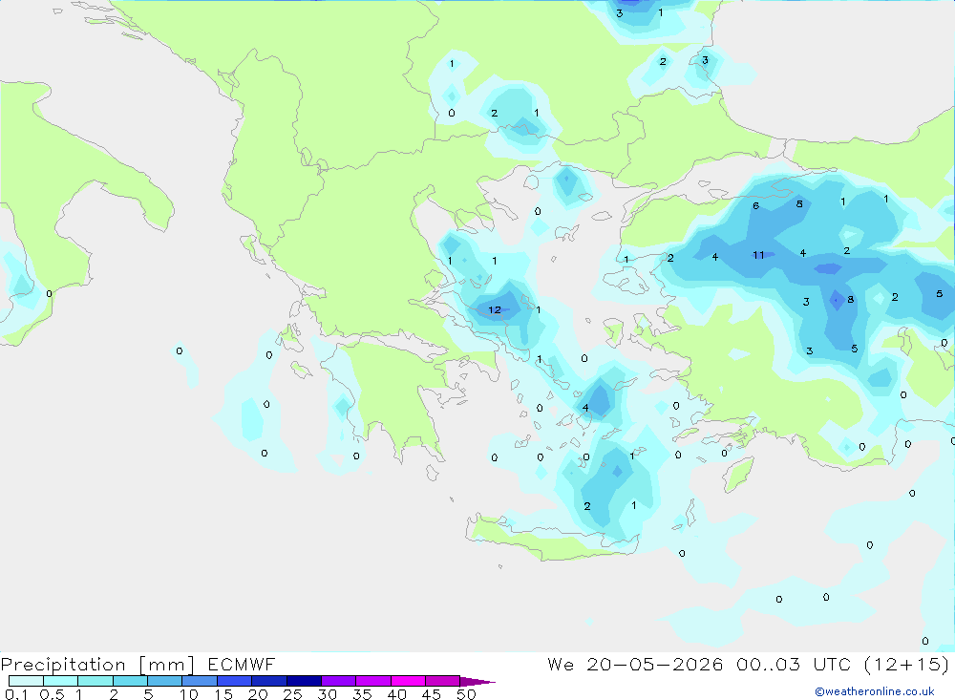Click the legend tick label '35'
The height and width of the screenshot is (700, 955).
point(362,694)
